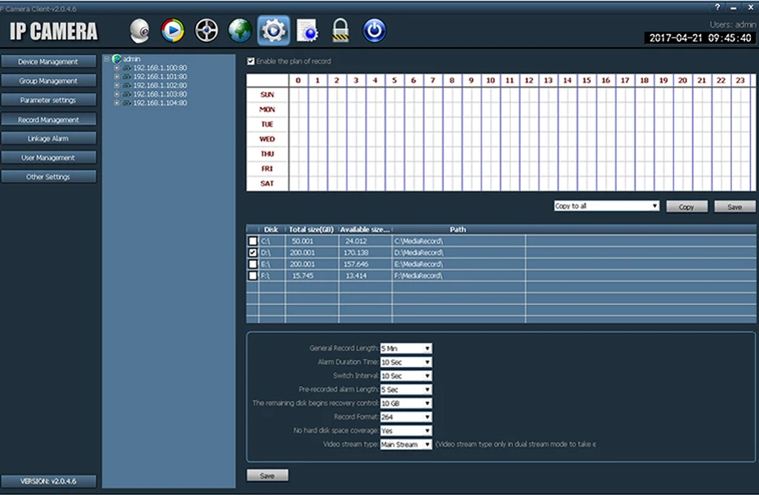Click the help question mark icon
Image resolution: width=759 pixels, height=495 pixels.
click(x=717, y=7)
